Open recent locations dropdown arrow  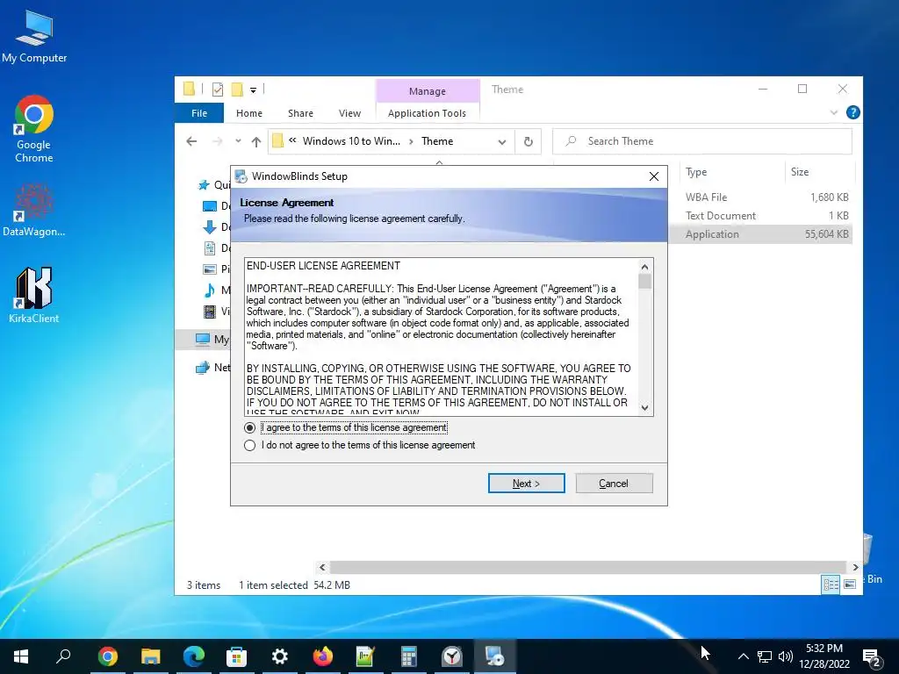click(x=238, y=141)
